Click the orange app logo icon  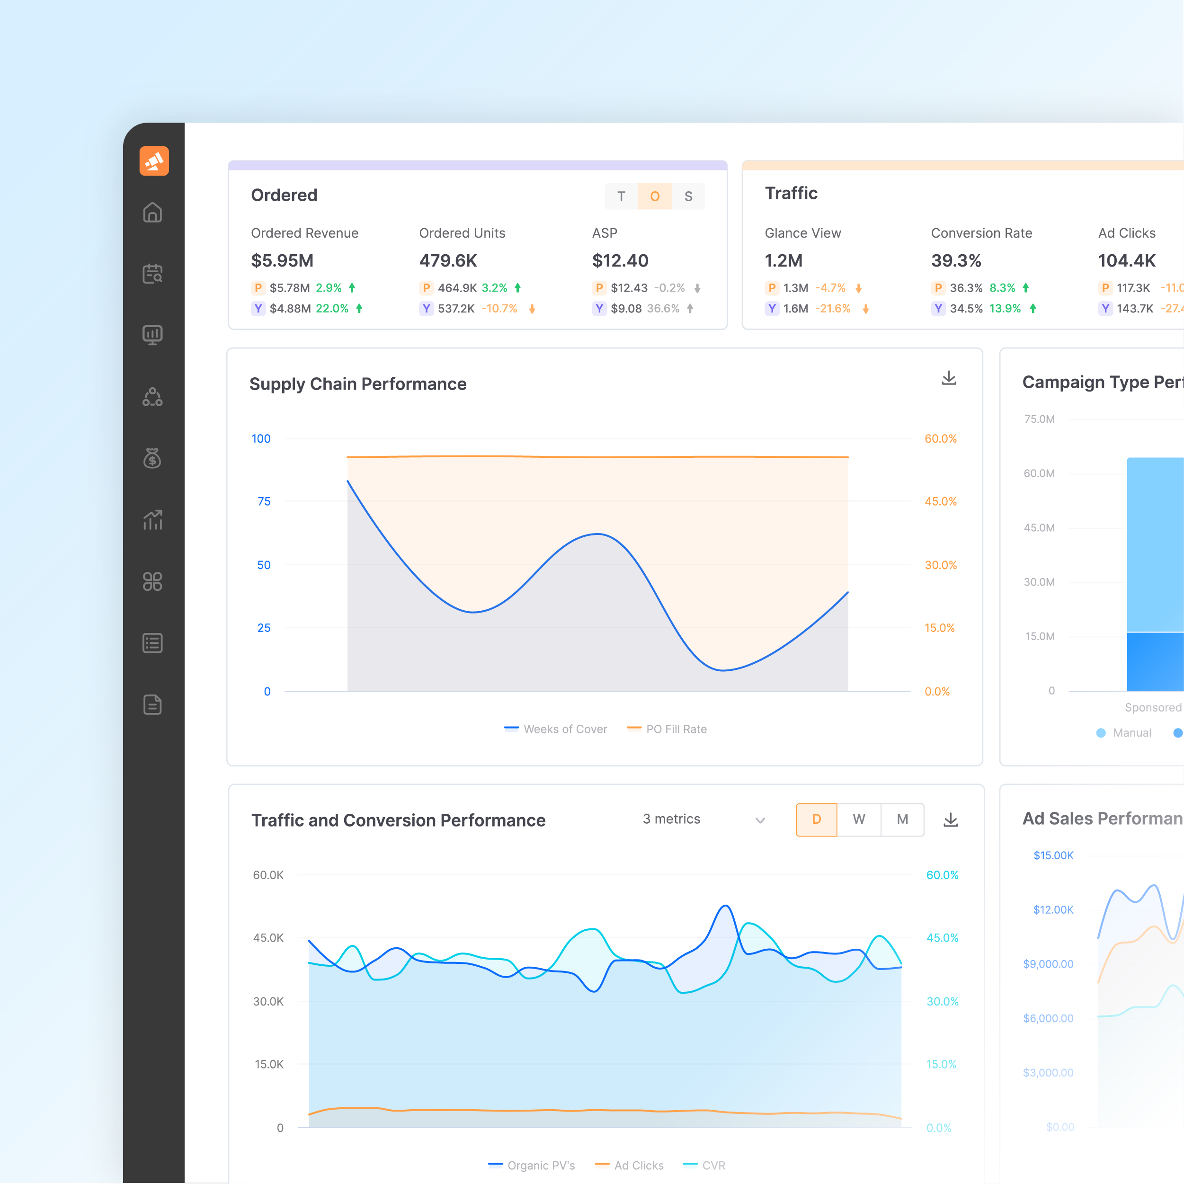coord(154,161)
